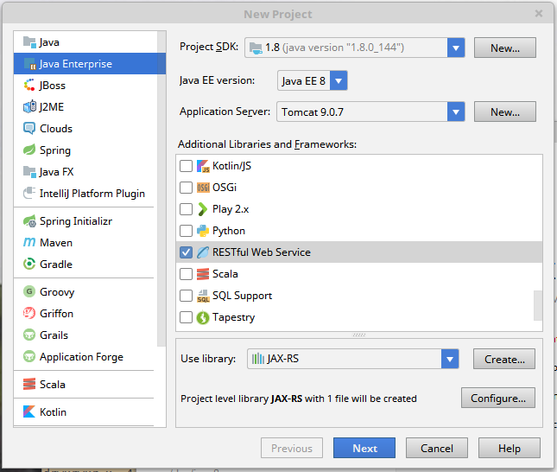
Task: Click the Grails icon
Action: pos(29,335)
